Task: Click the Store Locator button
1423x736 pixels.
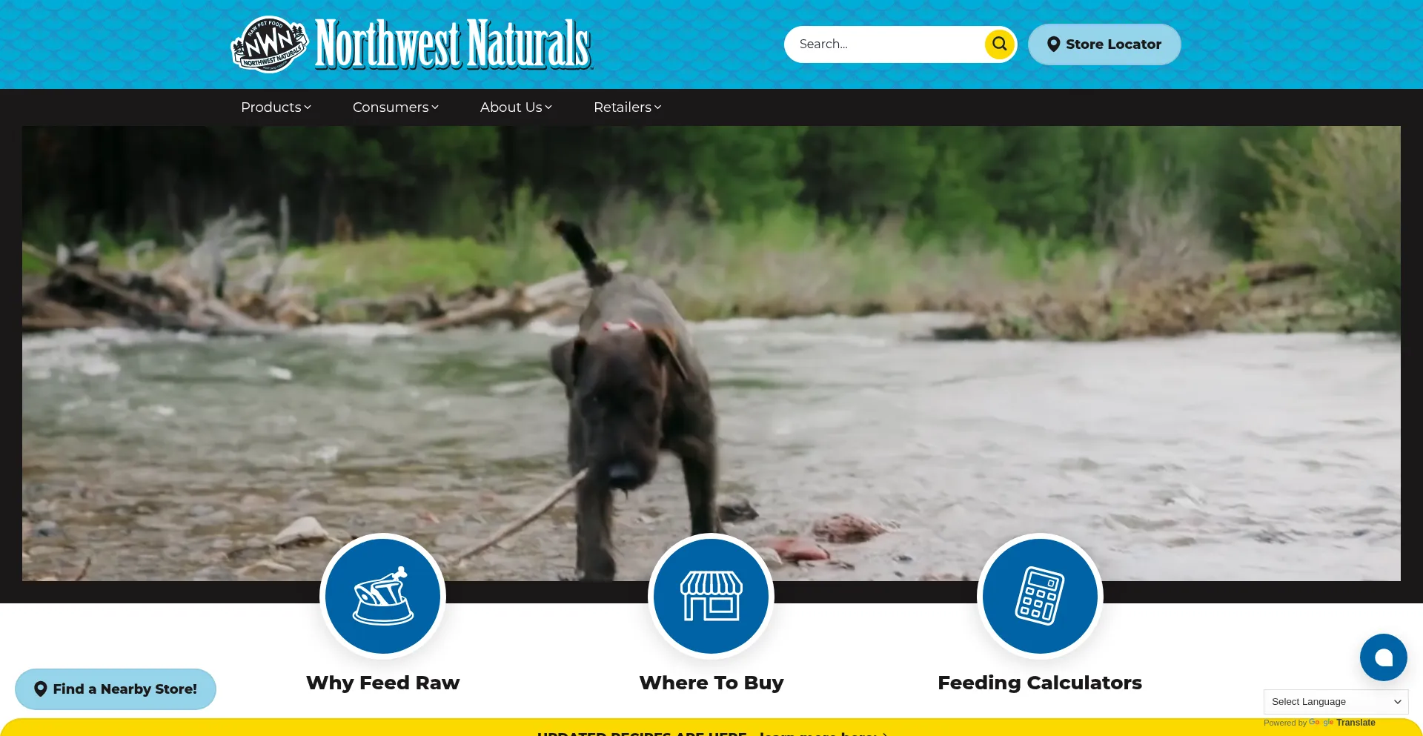Action: [1104, 44]
